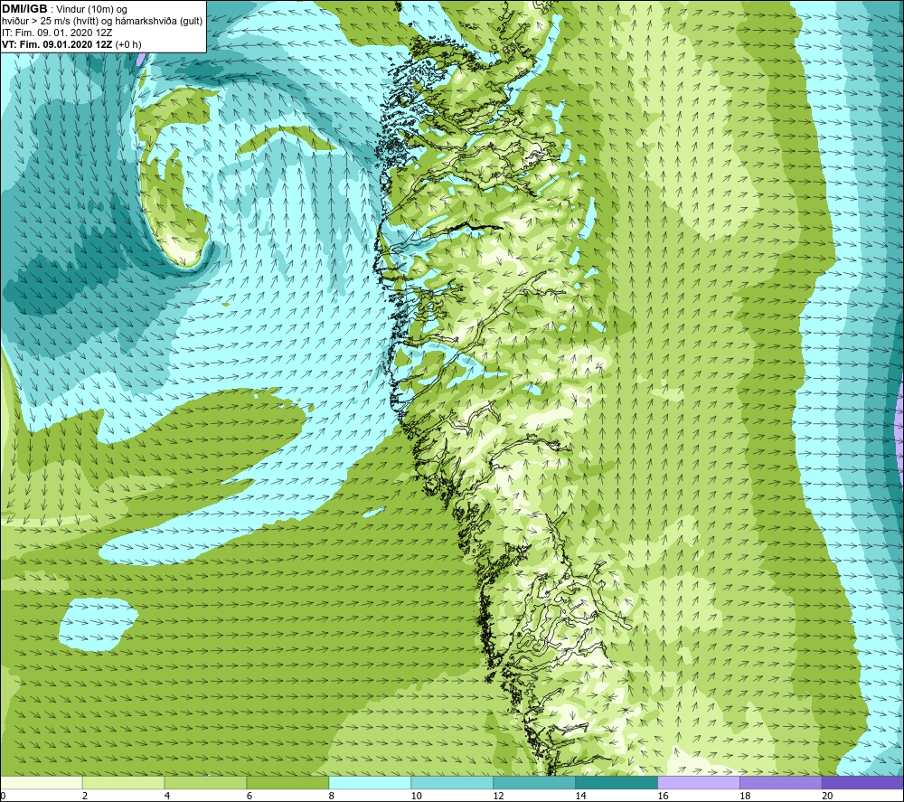
Task: Click the 2–4 m/s light green legend swatch
Action: click(123, 782)
